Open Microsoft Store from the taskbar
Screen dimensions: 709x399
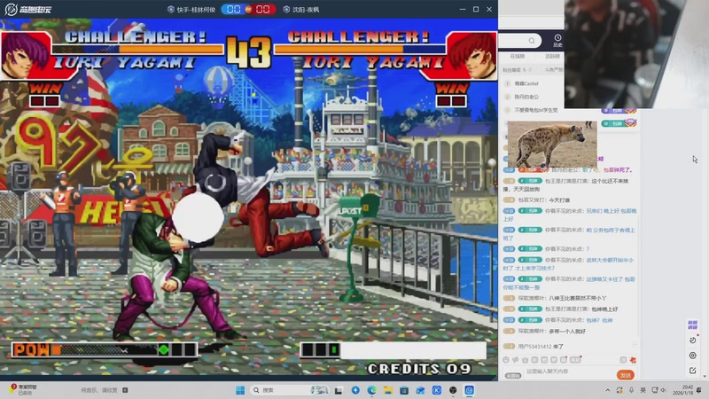coord(404,390)
